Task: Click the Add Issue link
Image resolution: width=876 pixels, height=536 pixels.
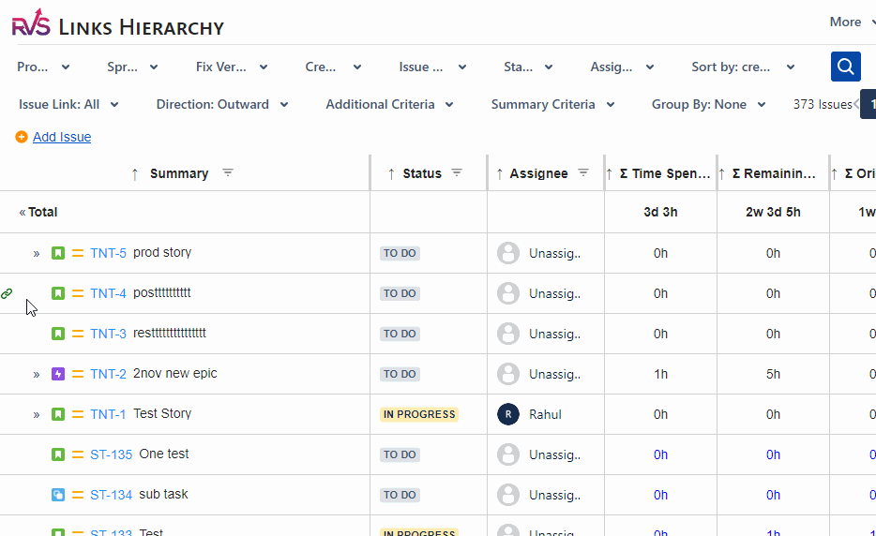Action: (x=62, y=137)
